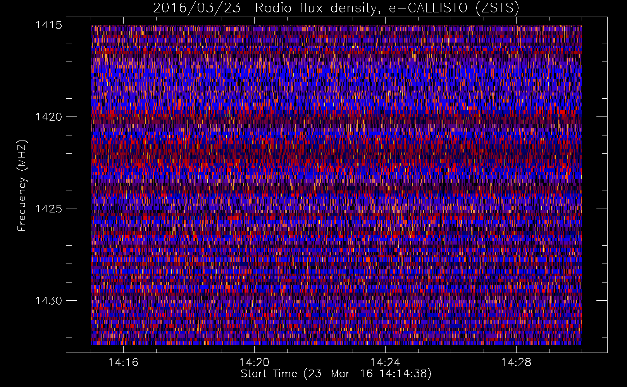Click inside the radio spectrogram image

click(336, 185)
